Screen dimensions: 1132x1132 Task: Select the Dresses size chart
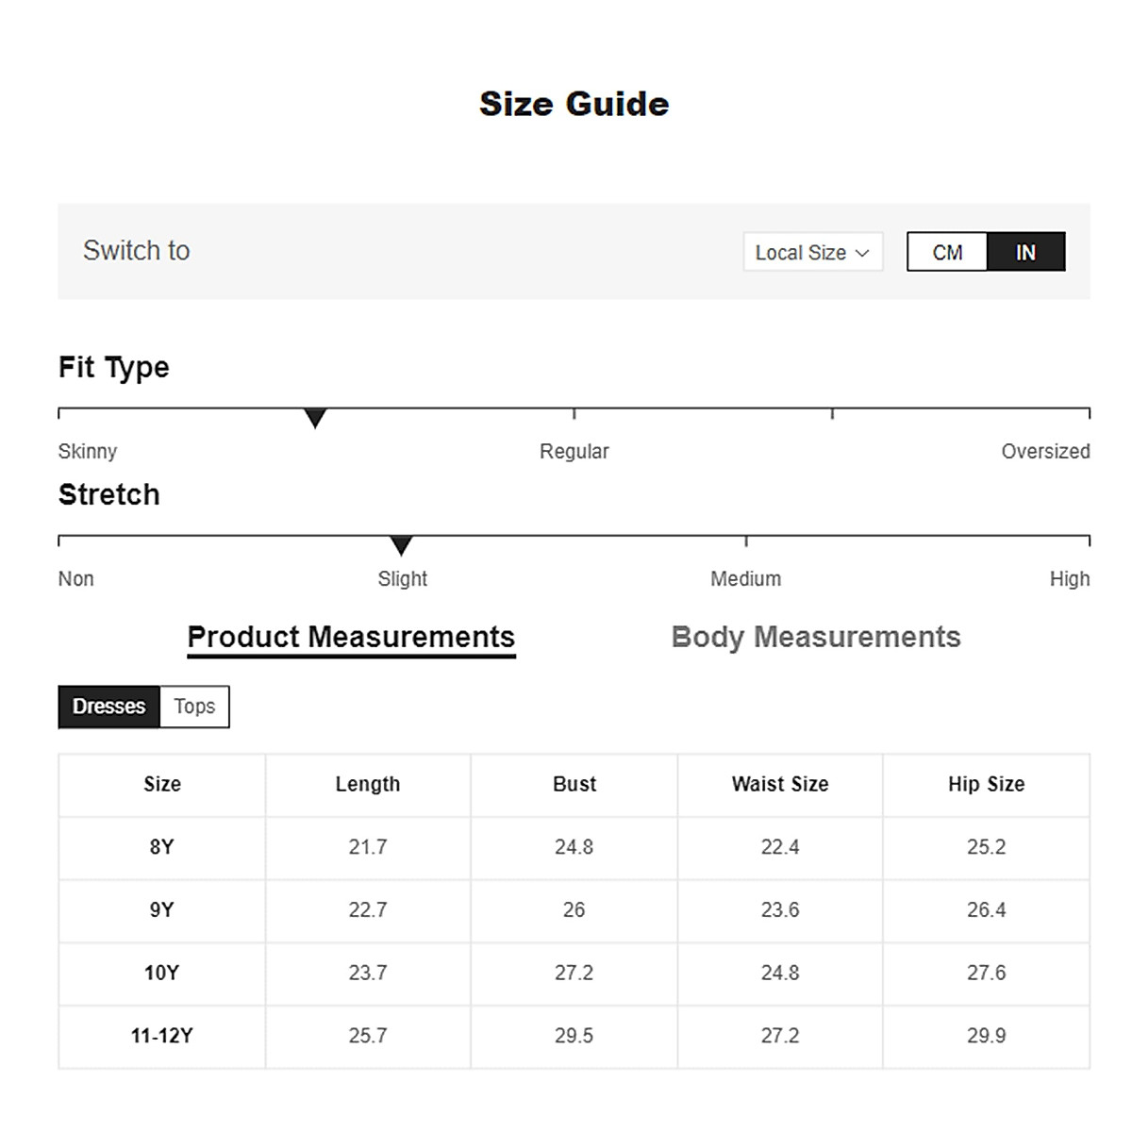coord(109,707)
